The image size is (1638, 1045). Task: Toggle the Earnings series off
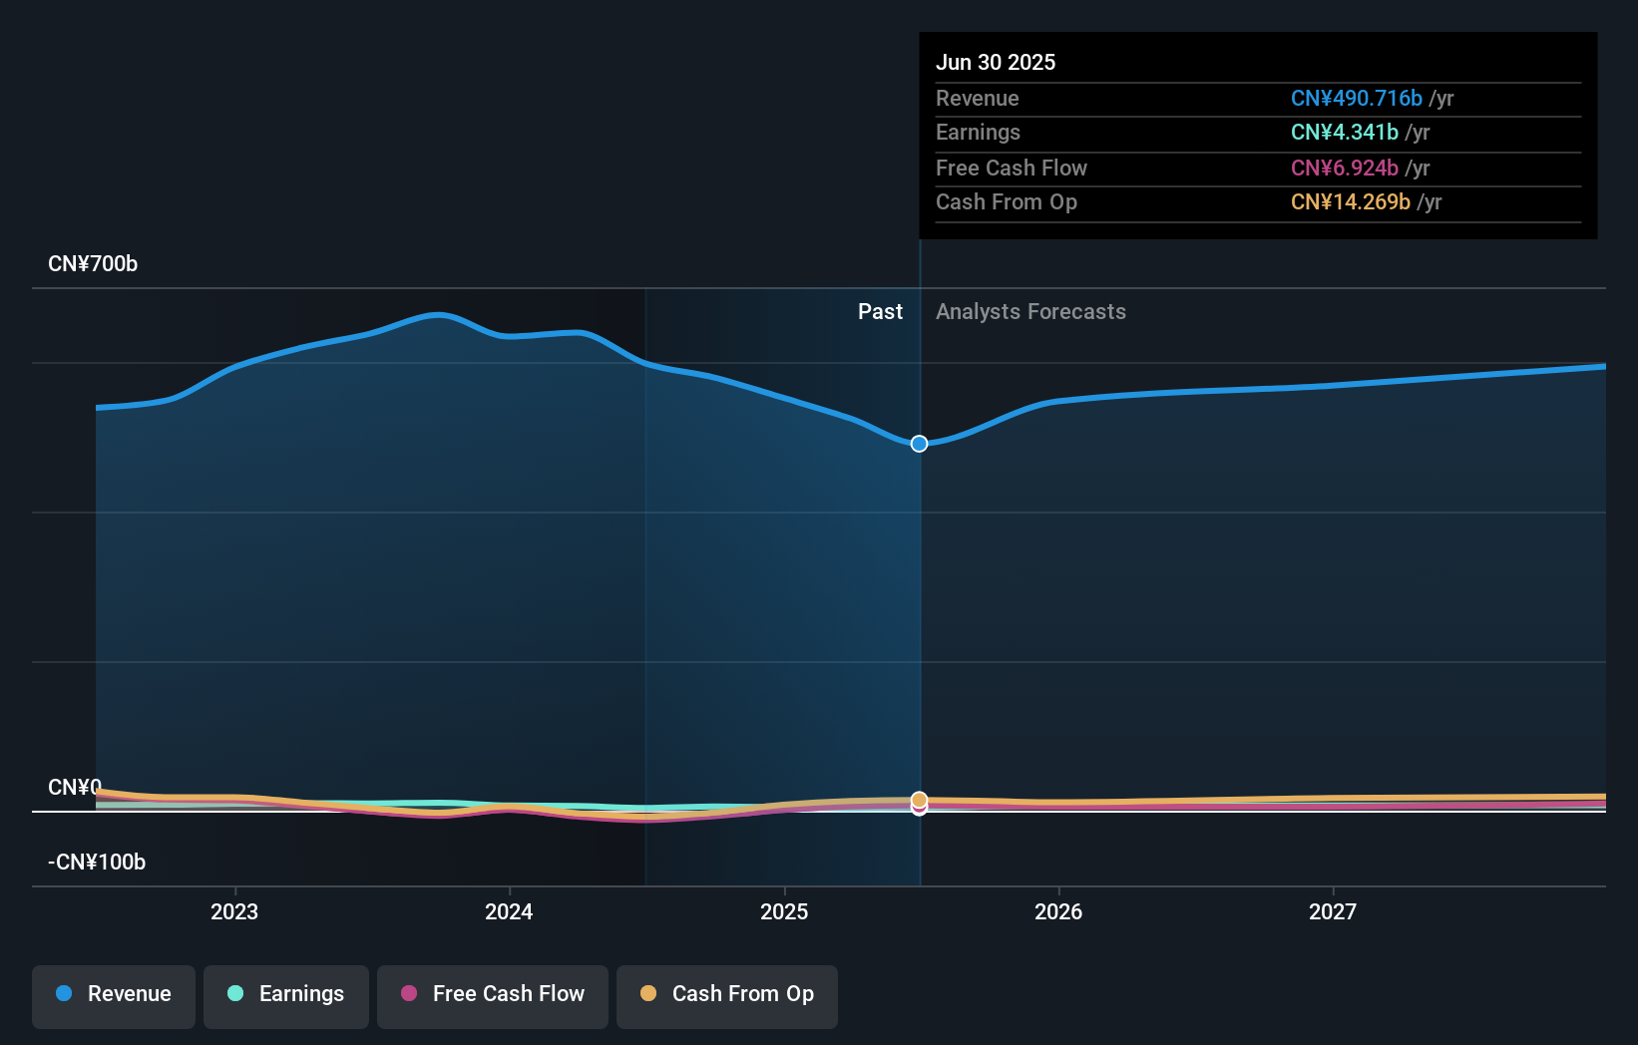285,994
